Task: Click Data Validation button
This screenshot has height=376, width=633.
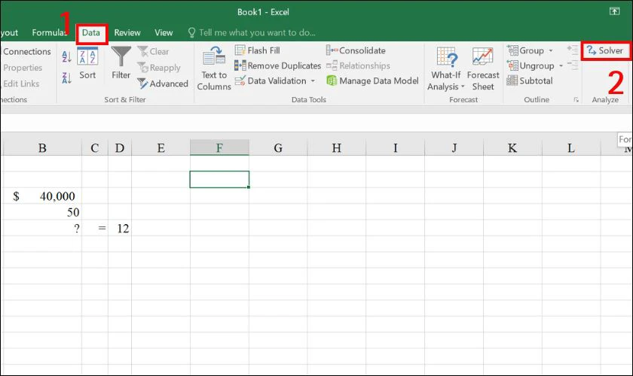Action: click(271, 80)
